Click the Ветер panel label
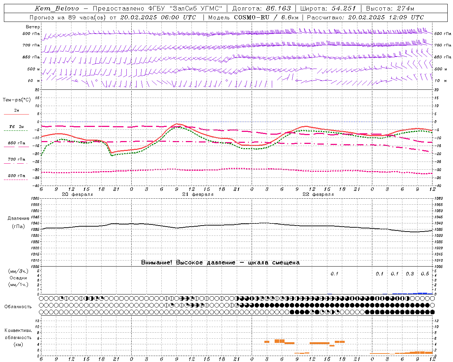Viewport: 453px width, 362px height. pos(33,27)
